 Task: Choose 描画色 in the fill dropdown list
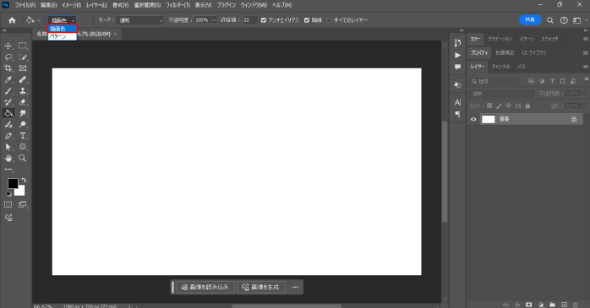click(x=63, y=29)
